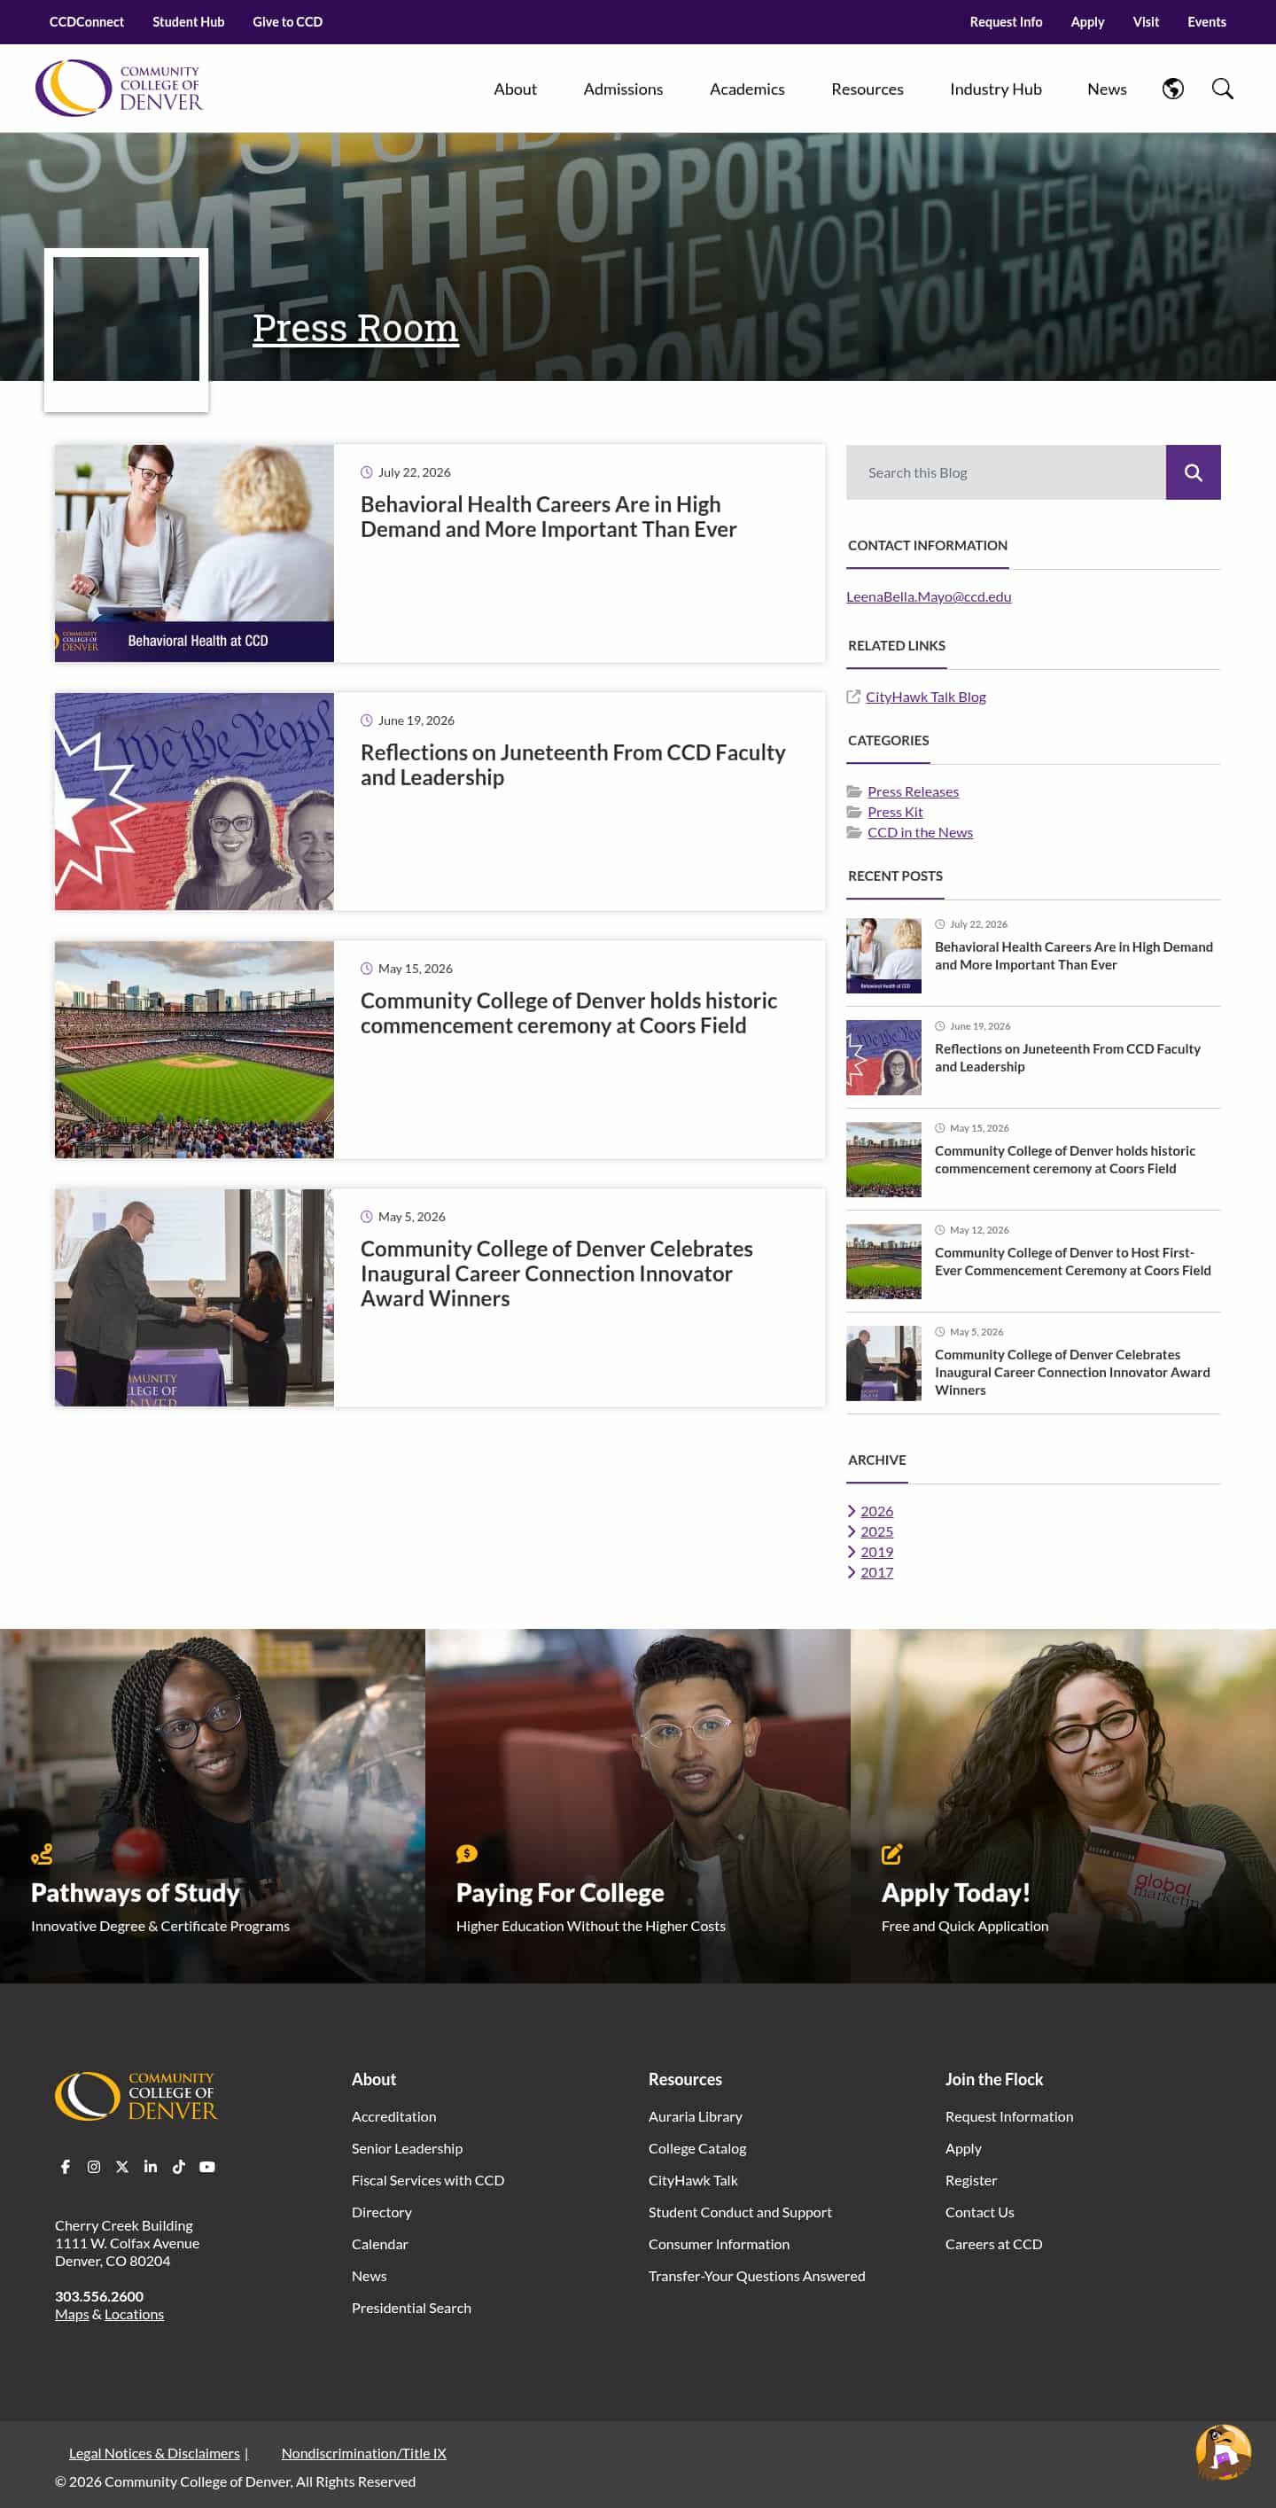This screenshot has width=1276, height=2508.
Task: Open the Apply Today! promo tile
Action: (1062, 1806)
